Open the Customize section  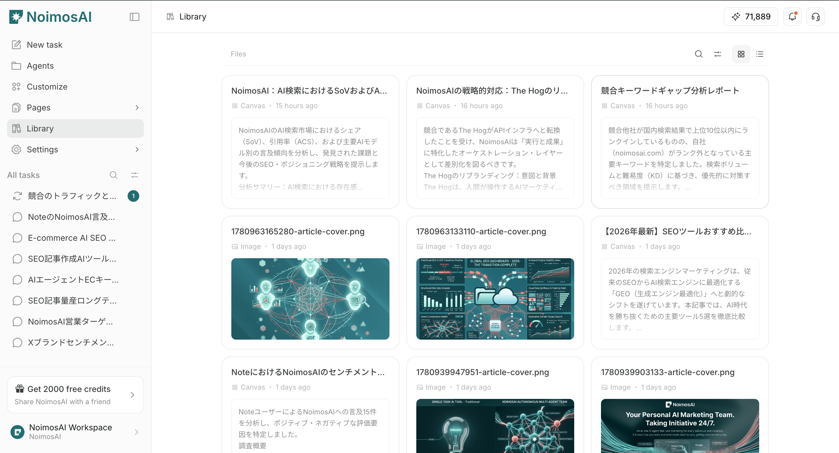click(75, 87)
